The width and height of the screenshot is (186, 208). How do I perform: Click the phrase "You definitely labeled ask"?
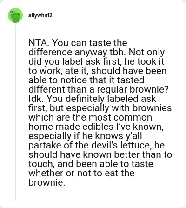point(101,99)
